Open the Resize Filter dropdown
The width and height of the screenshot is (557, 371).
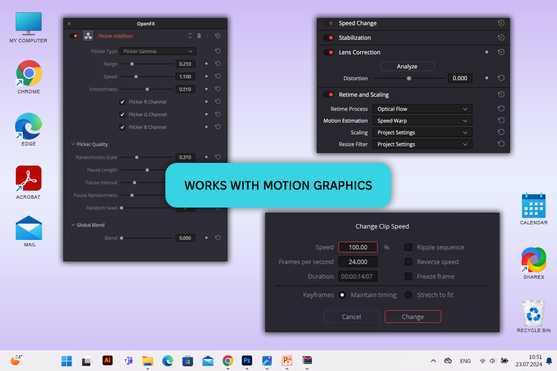422,144
